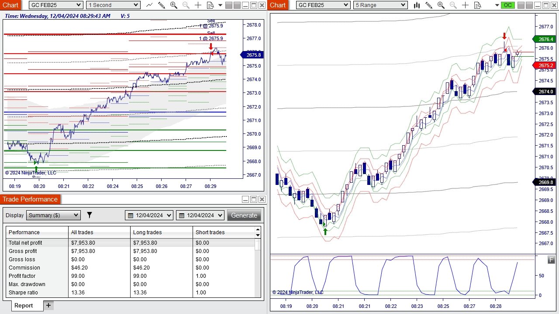559x314 pixels.
Task: Click All trades Commission value $46.20
Action: (79, 268)
